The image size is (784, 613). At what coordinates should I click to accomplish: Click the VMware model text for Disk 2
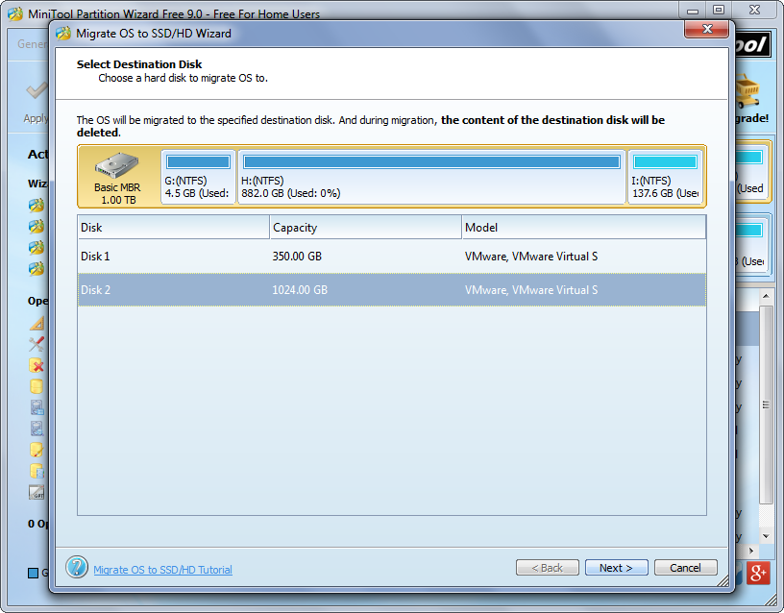531,289
